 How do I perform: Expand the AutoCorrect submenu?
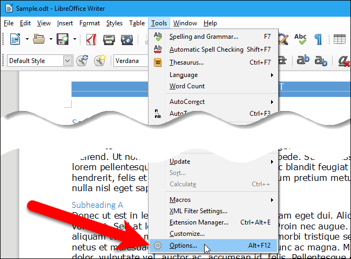[213, 102]
